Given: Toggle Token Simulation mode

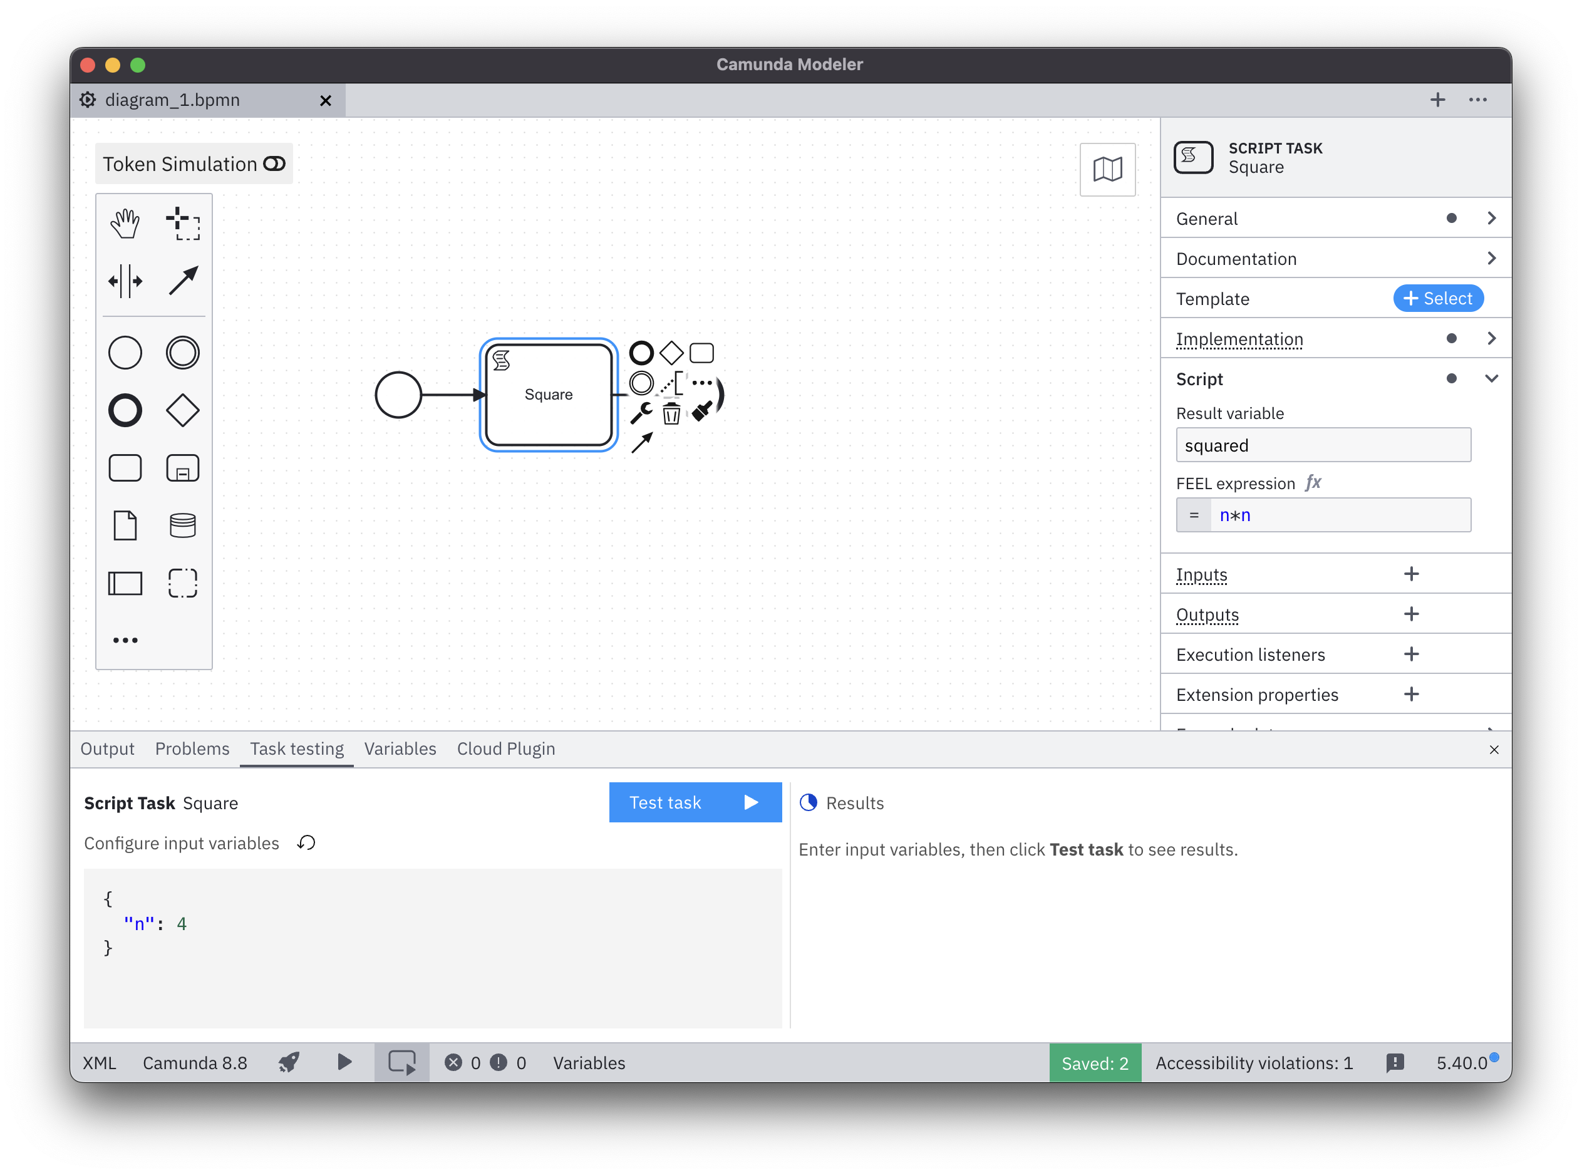Looking at the screenshot, I should tap(274, 163).
